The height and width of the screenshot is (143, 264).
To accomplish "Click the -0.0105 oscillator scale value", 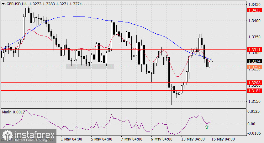I will click(254, 133).
